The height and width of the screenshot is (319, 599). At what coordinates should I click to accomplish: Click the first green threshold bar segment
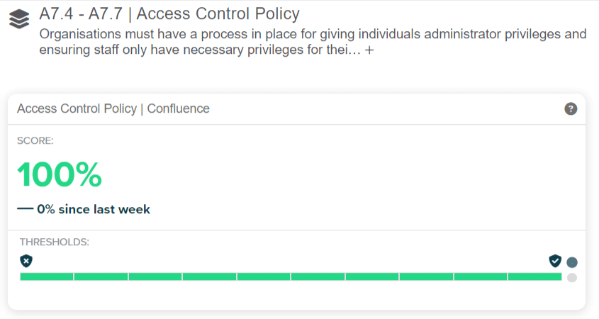click(47, 276)
